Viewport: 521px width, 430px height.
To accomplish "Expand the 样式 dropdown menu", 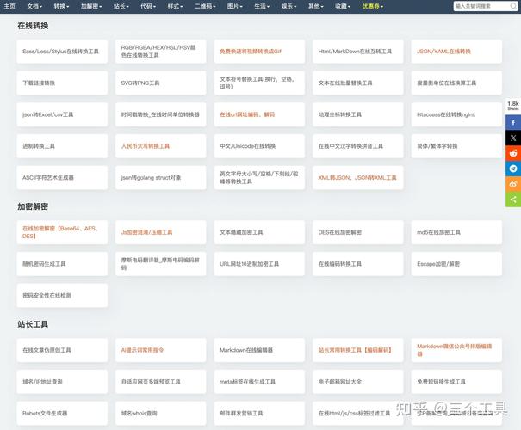I will tap(175, 6).
